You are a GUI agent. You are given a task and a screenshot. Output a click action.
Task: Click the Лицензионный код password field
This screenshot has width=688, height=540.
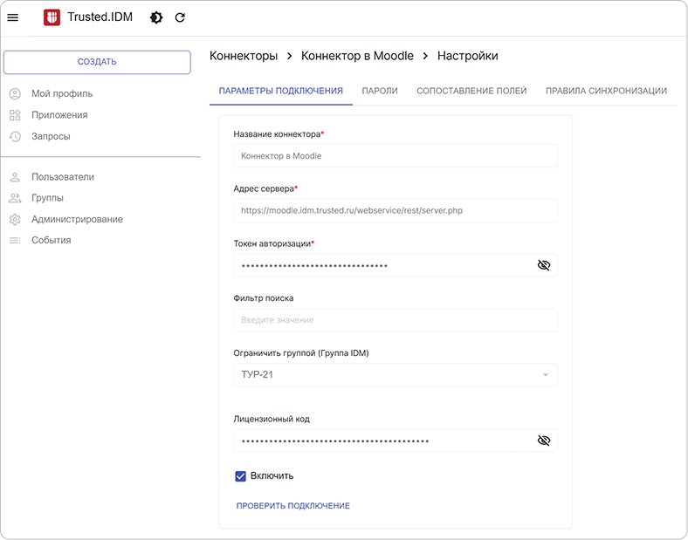pyautogui.click(x=396, y=441)
